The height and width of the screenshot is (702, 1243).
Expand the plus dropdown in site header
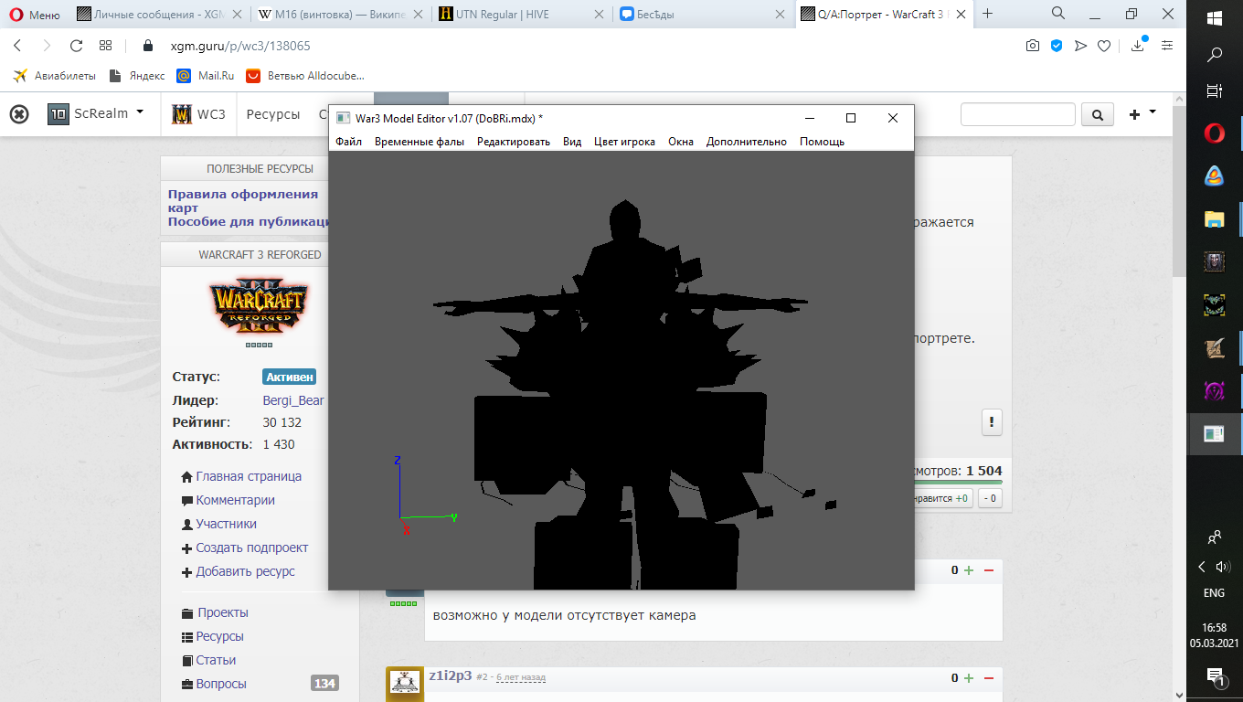[1142, 114]
